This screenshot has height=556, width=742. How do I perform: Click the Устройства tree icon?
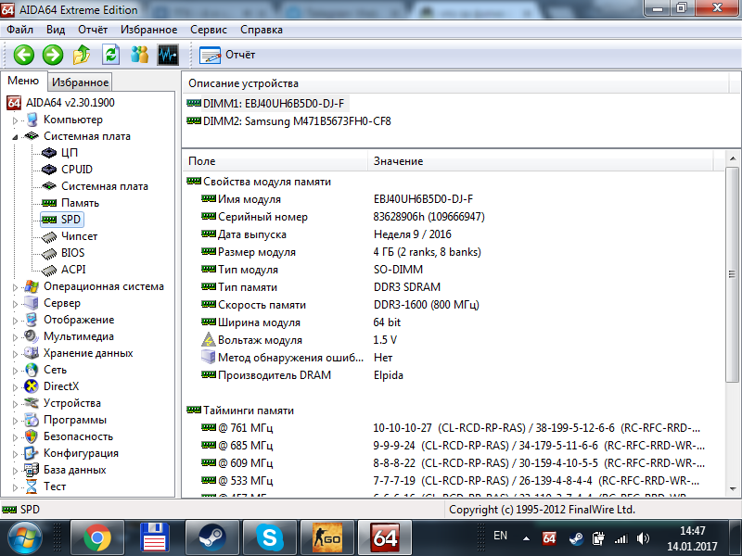pos(32,403)
